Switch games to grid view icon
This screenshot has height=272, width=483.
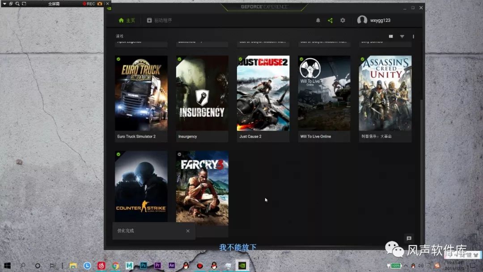point(391,37)
